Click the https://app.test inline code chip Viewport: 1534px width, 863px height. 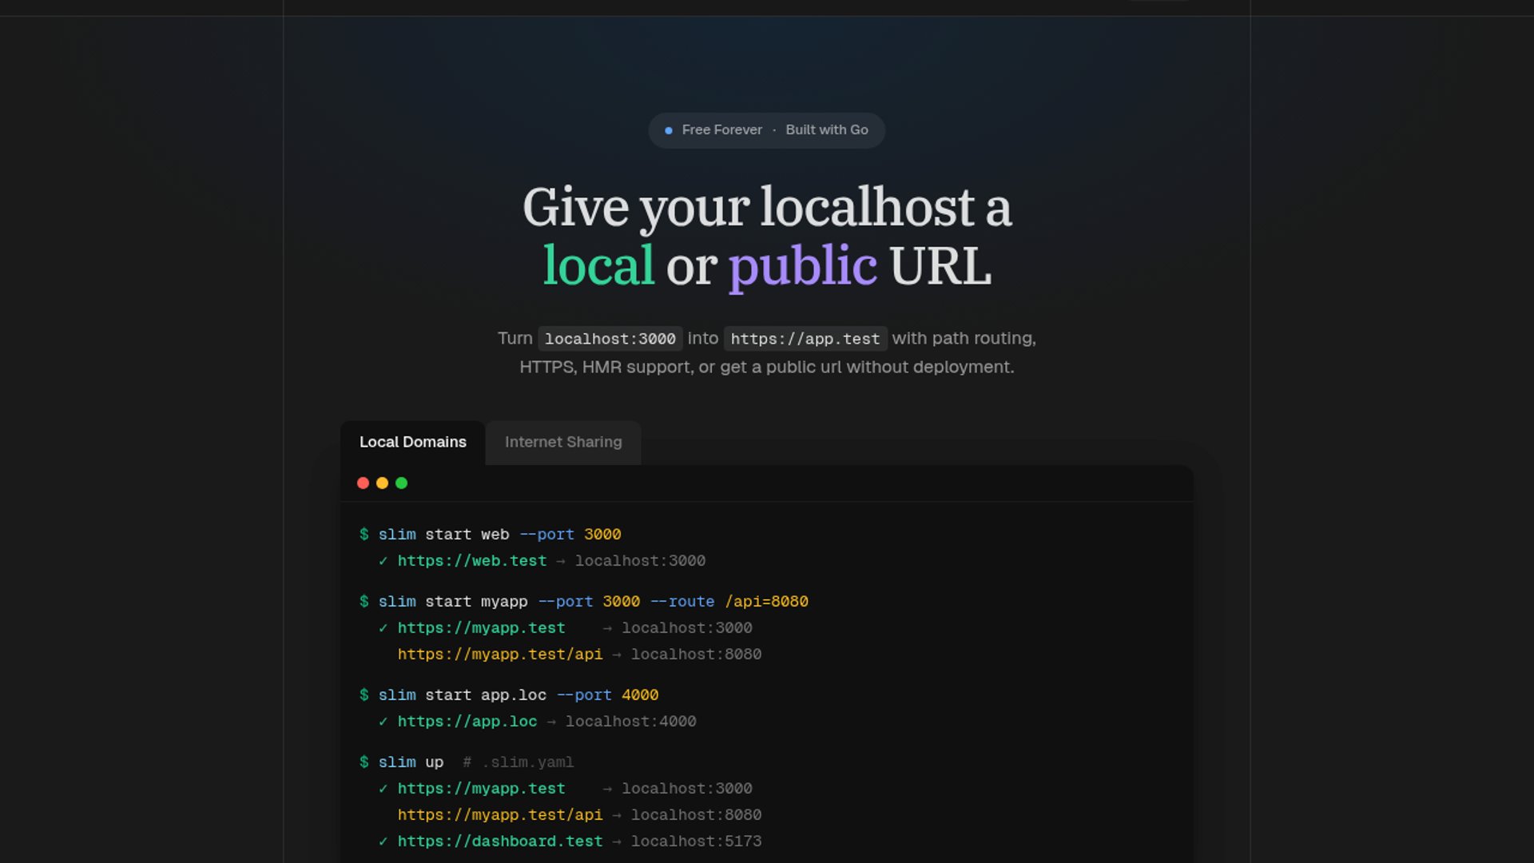(x=805, y=339)
